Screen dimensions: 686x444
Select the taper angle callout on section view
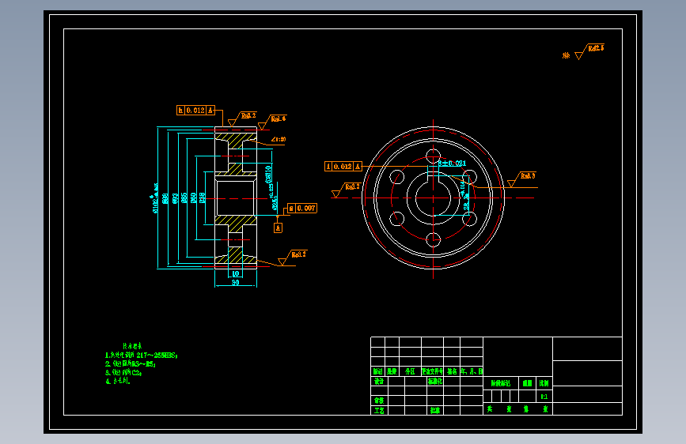tap(279, 139)
